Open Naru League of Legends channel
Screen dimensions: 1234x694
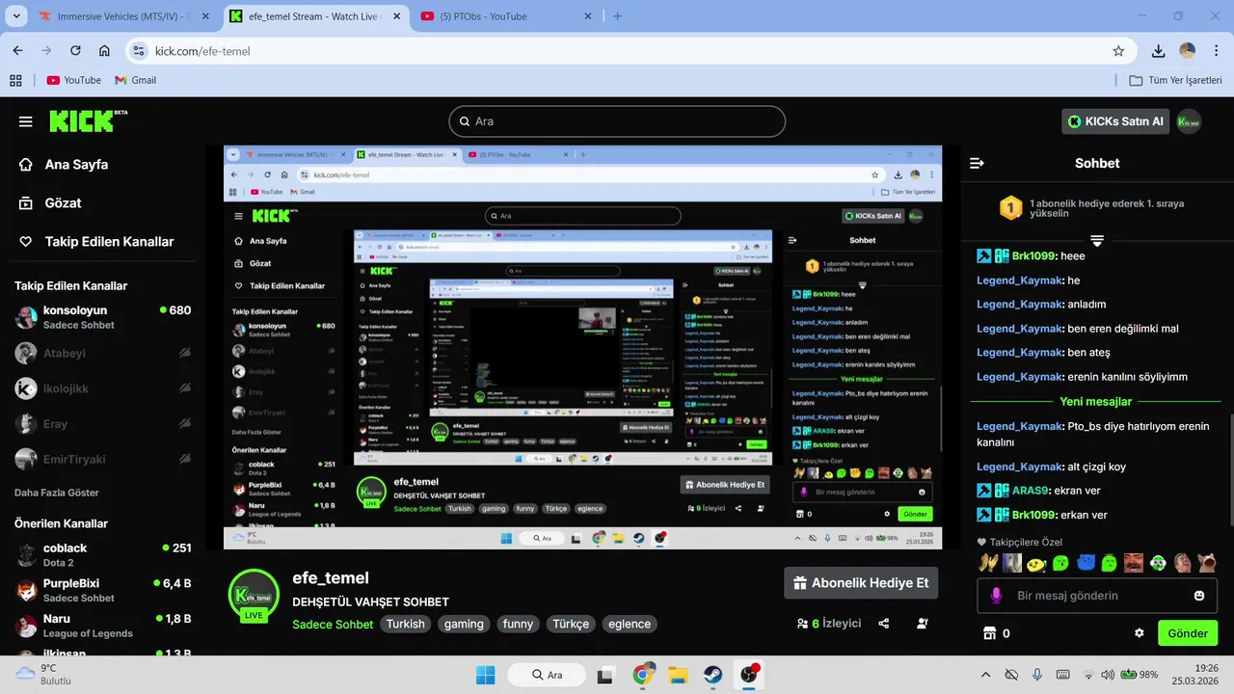click(102, 626)
